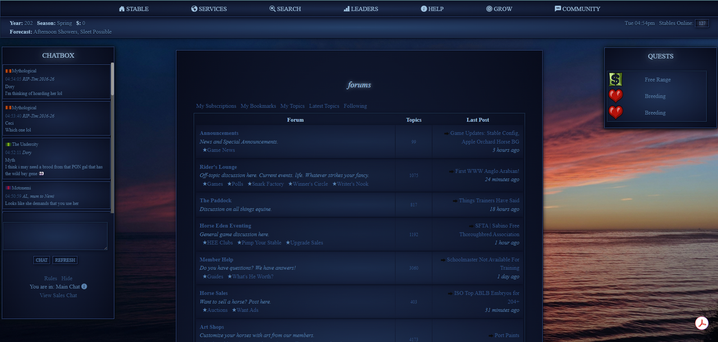
Task: Open the Member Help forum
Action: pos(217,259)
